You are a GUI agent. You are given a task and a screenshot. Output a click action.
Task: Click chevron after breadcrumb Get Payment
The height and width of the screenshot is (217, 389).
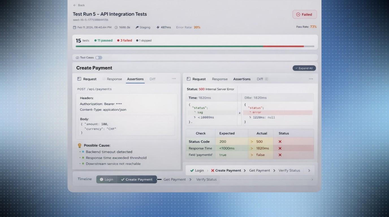coord(274,170)
